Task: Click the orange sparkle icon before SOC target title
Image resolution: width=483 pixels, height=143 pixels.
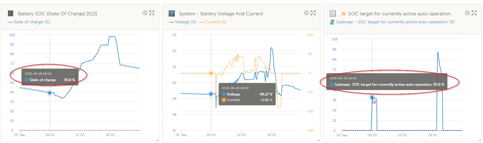Action: pos(343,13)
